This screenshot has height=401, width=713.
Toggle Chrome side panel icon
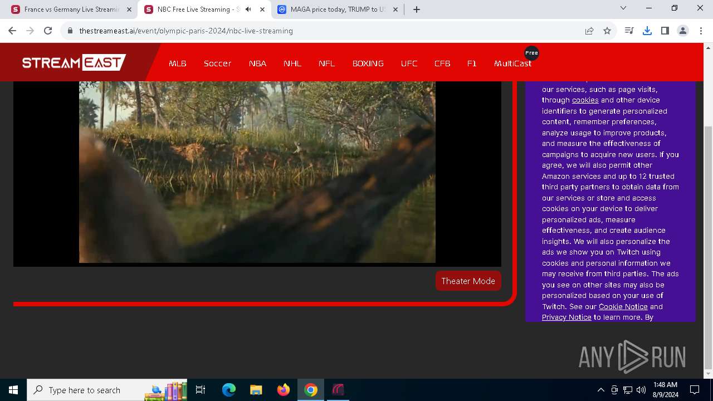pyautogui.click(x=665, y=31)
